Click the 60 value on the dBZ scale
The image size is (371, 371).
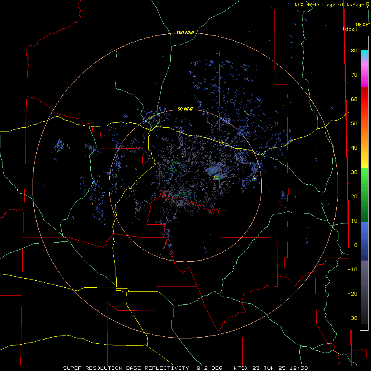(354, 99)
